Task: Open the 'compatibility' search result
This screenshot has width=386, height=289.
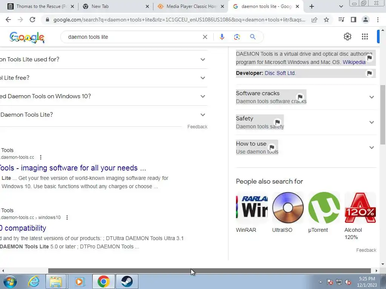Action: tap(23, 228)
